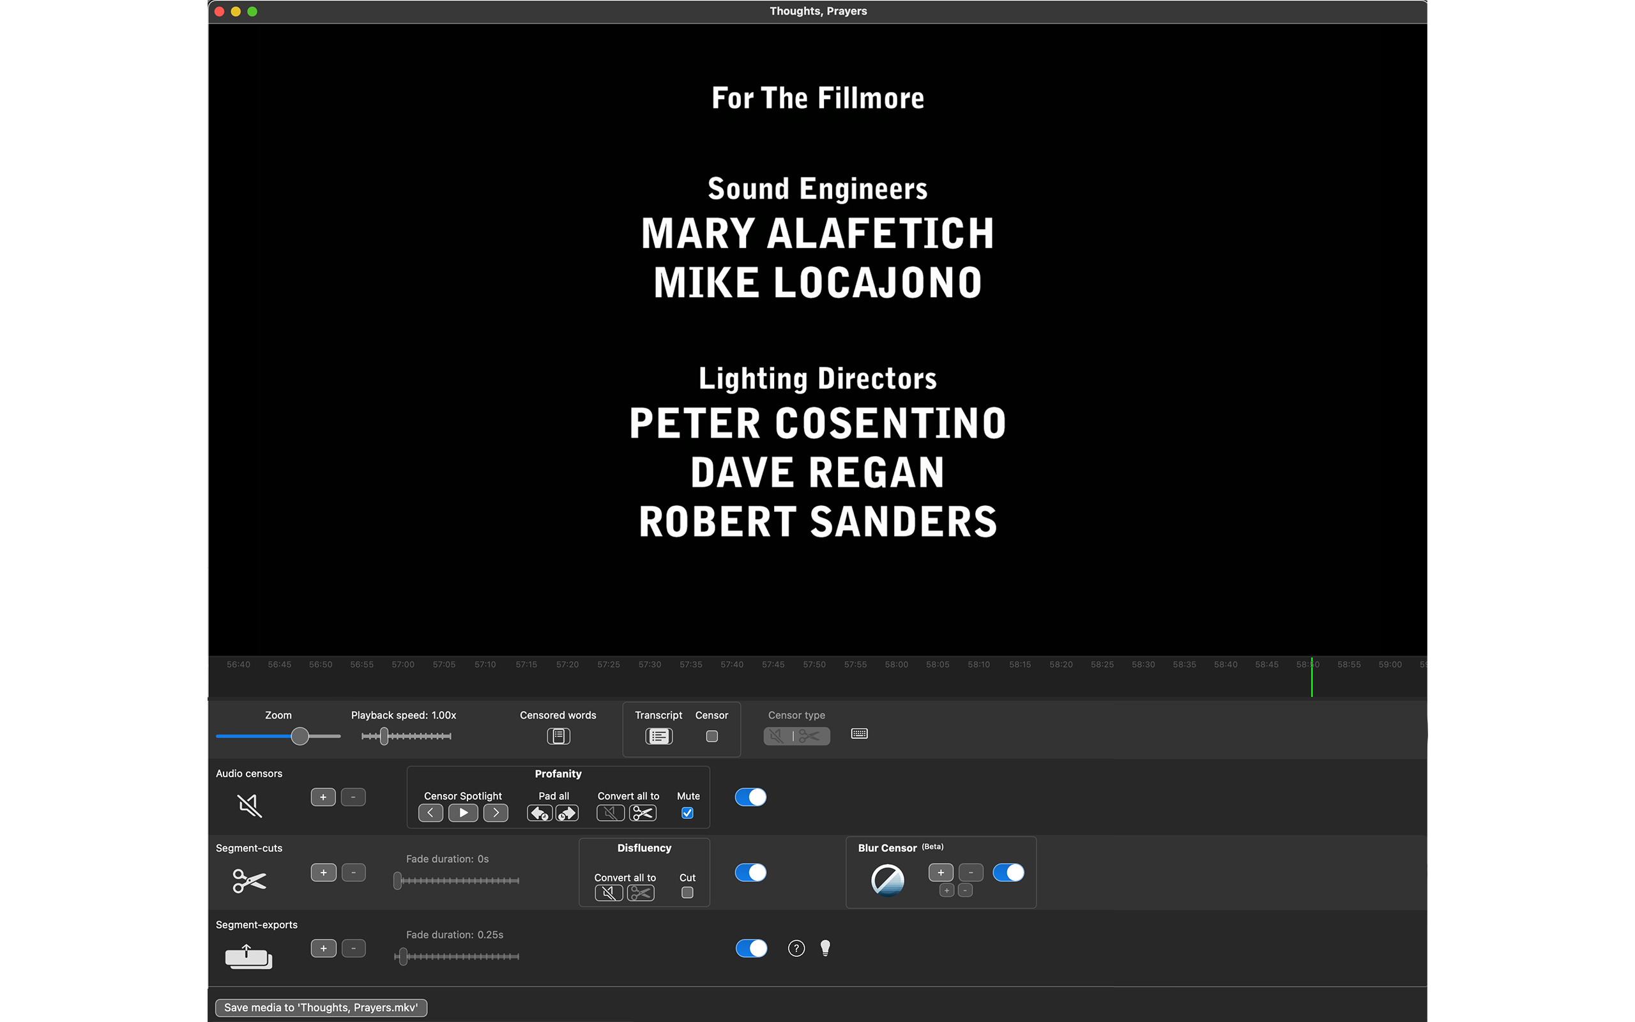
Task: Toggle off the Blur Censor switch
Action: [1008, 873]
